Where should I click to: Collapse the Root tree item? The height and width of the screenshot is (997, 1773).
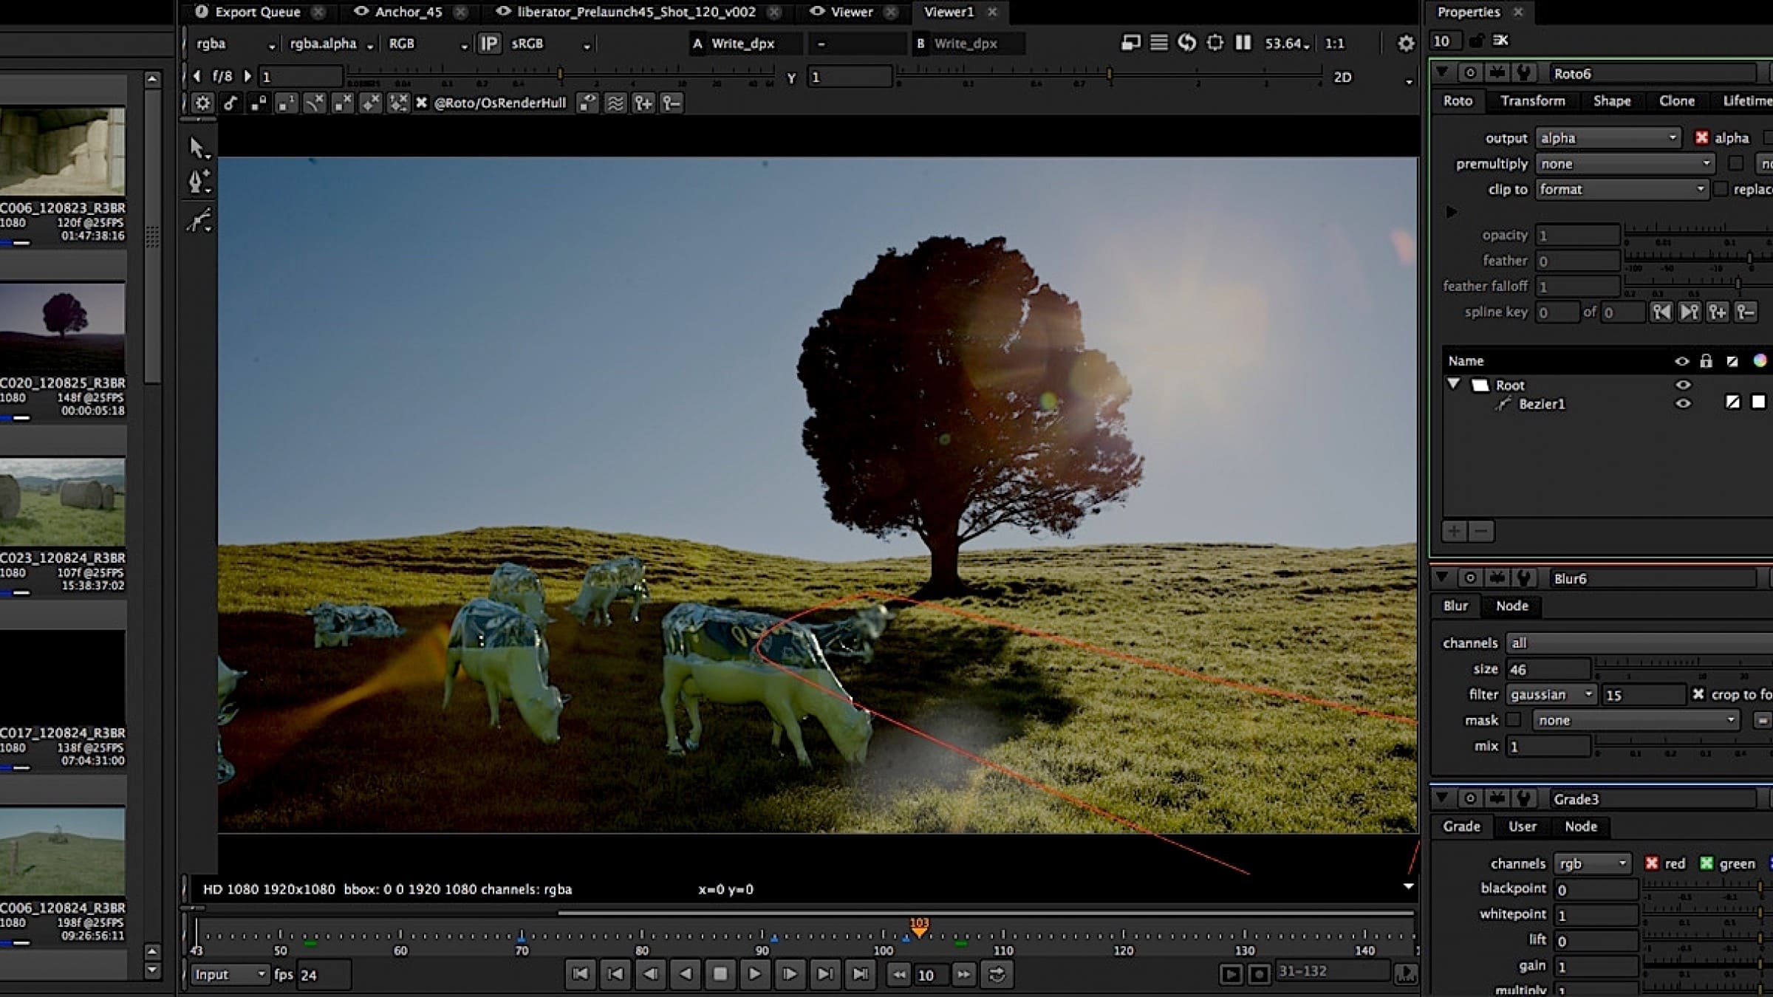tap(1453, 385)
